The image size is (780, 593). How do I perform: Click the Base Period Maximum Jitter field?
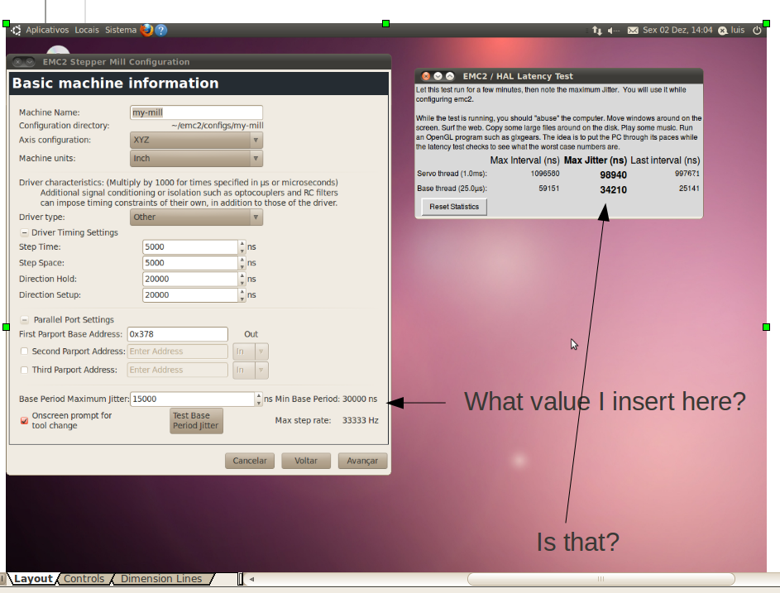193,399
